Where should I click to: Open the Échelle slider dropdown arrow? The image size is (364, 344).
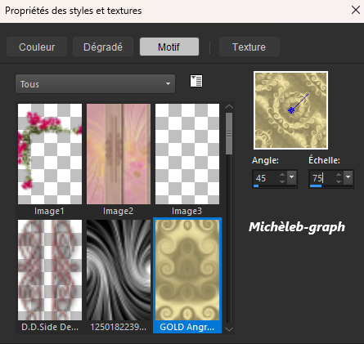click(x=348, y=177)
